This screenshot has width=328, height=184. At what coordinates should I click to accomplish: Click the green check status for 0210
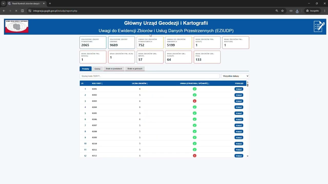pyautogui.click(x=194, y=144)
